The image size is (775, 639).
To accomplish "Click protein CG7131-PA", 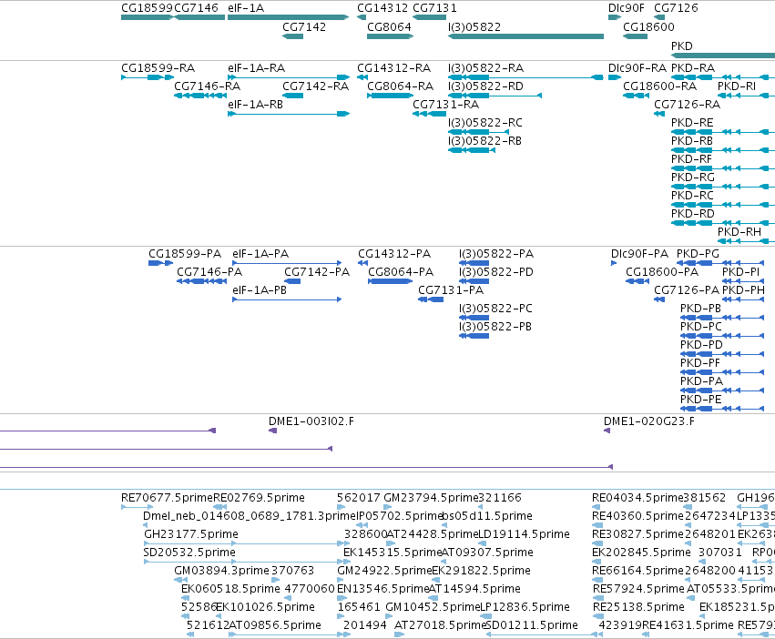I will [x=451, y=290].
